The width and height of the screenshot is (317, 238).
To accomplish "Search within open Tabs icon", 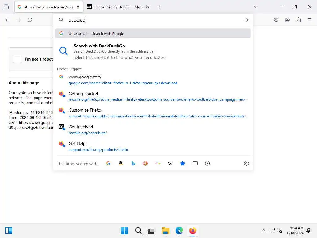I will 195,163.
